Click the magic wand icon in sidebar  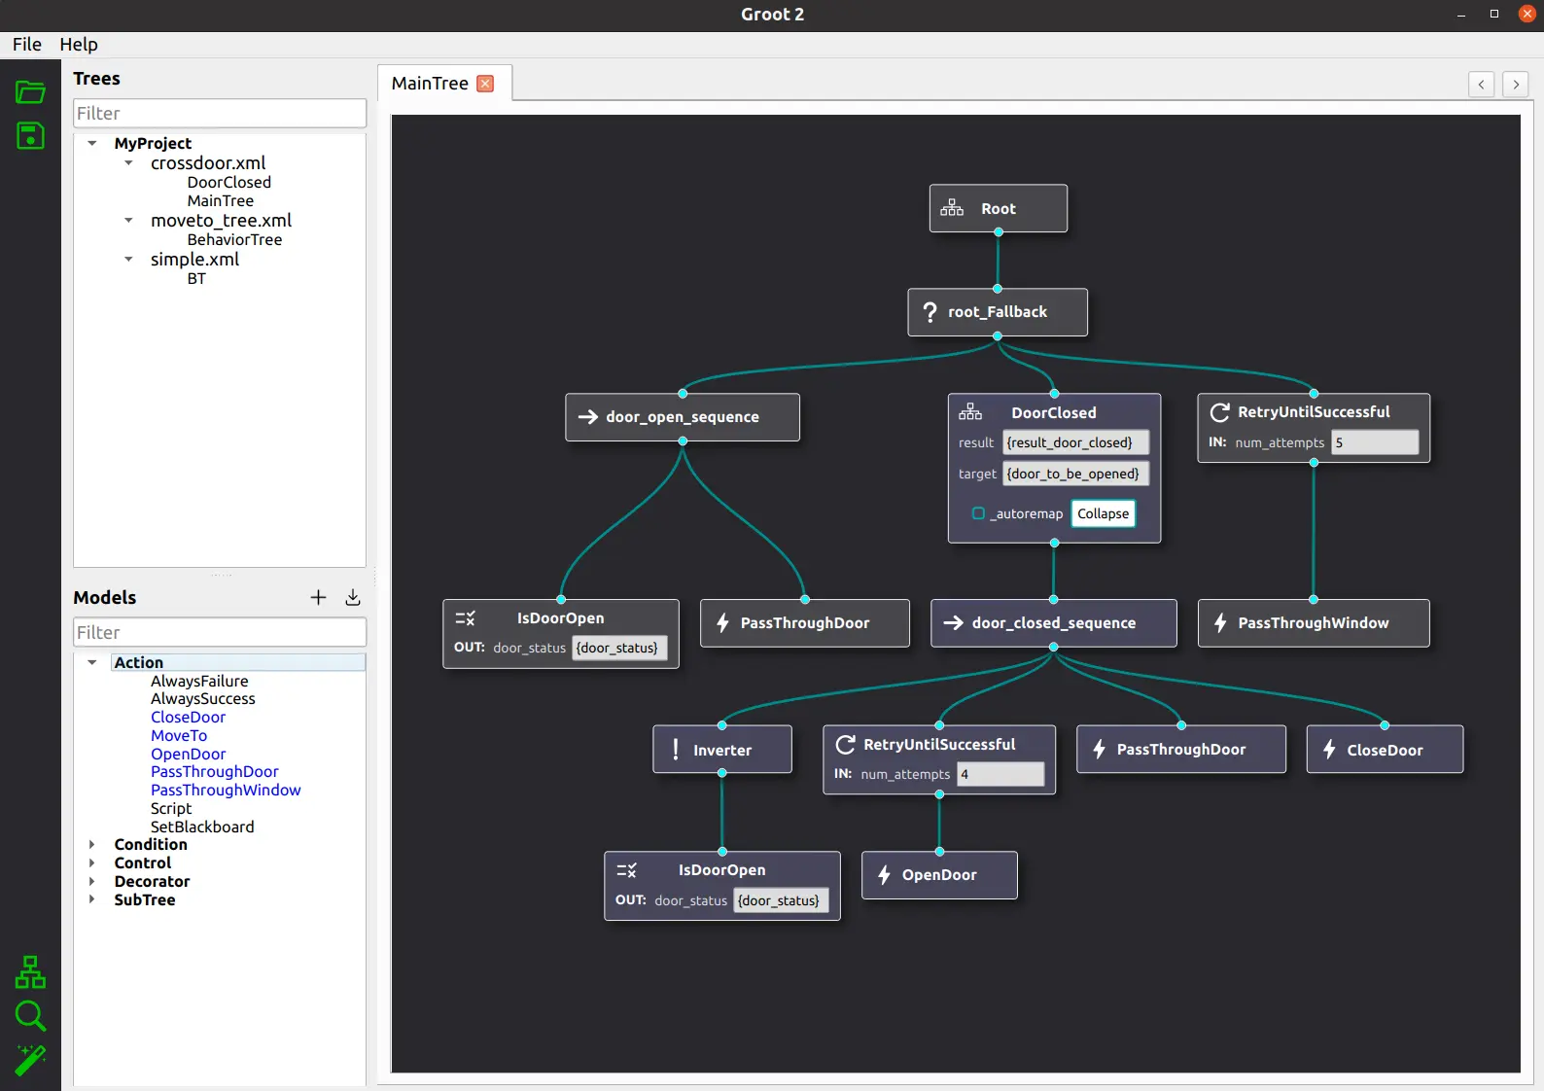(x=30, y=1060)
